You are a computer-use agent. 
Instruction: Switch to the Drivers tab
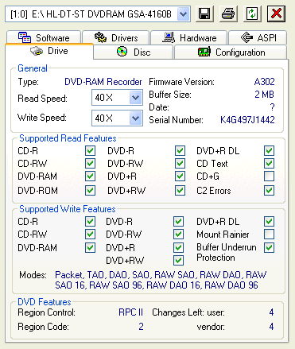[x=116, y=37]
